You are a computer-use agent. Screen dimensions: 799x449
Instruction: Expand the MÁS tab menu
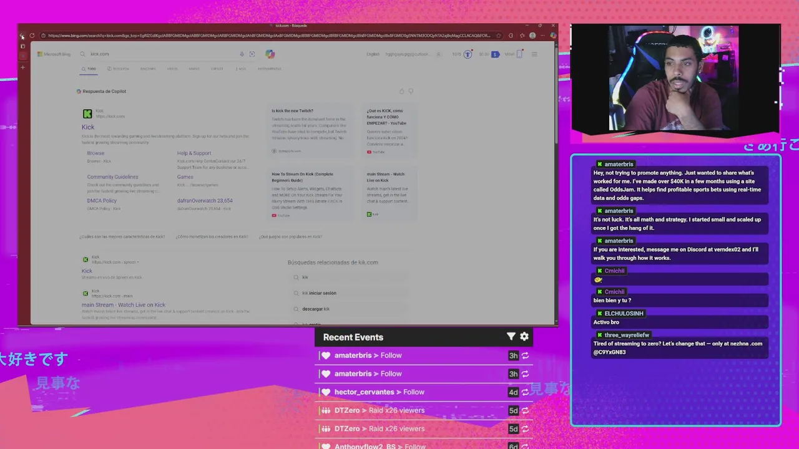tap(240, 69)
